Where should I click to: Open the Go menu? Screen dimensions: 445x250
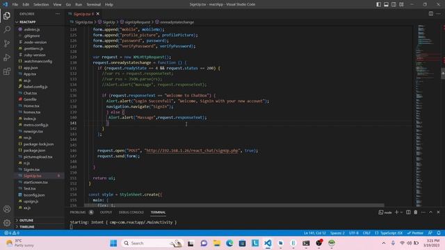[68, 5]
